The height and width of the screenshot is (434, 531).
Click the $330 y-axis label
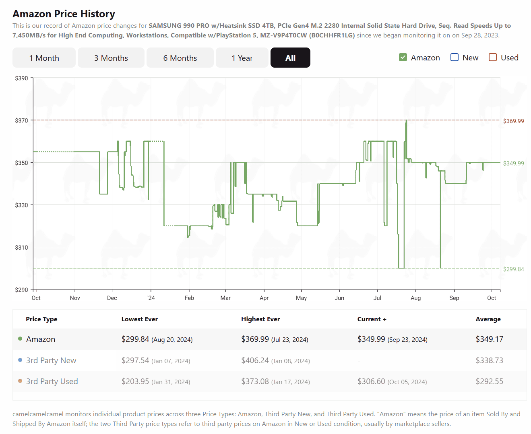(21, 205)
